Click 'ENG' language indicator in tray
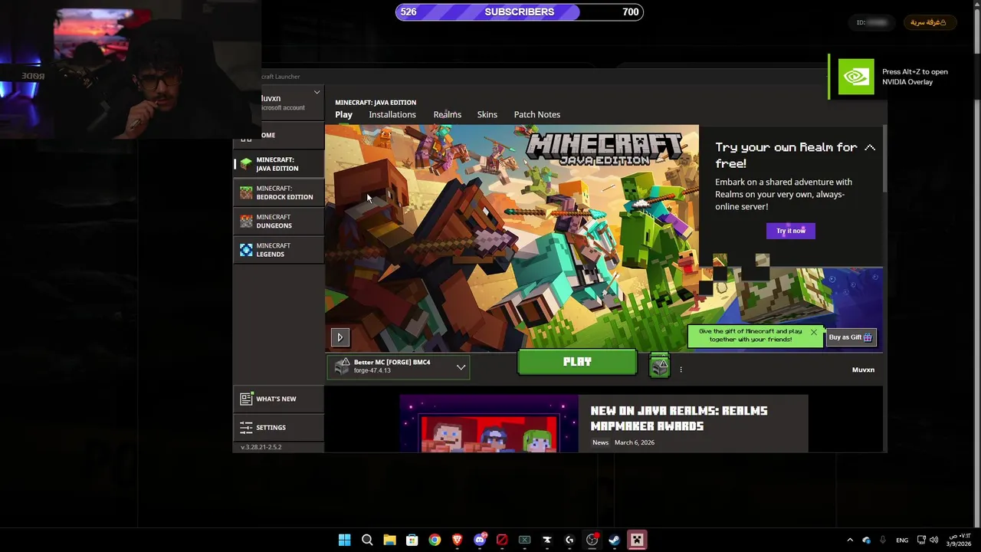The height and width of the screenshot is (552, 981). [902, 540]
